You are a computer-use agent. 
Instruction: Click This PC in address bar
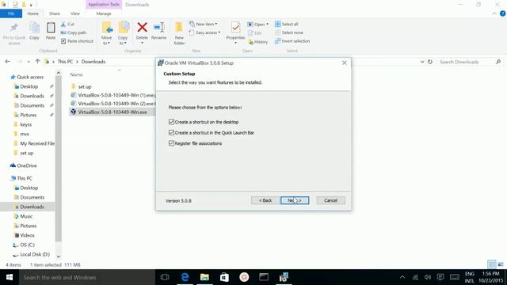pyautogui.click(x=65, y=62)
